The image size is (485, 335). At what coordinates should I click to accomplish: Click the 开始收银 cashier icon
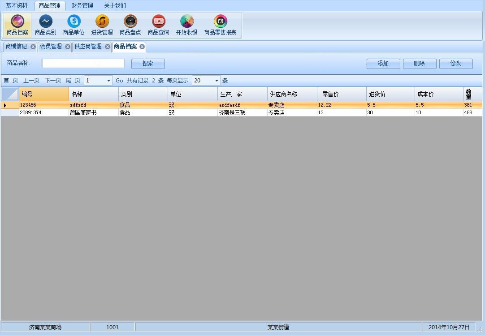[186, 25]
